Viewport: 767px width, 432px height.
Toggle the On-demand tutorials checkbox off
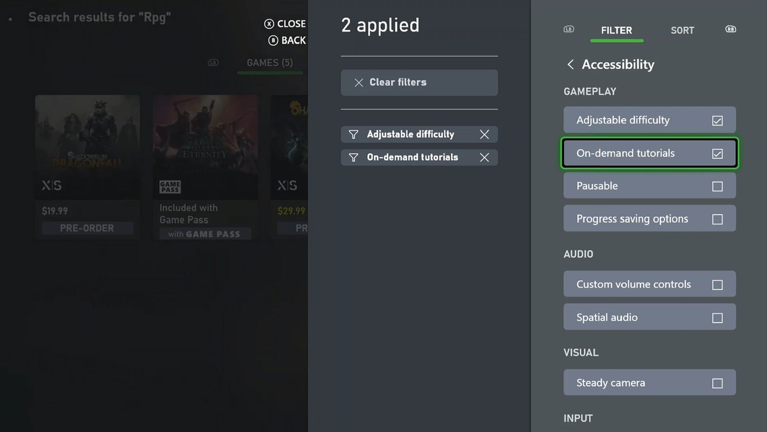717,153
